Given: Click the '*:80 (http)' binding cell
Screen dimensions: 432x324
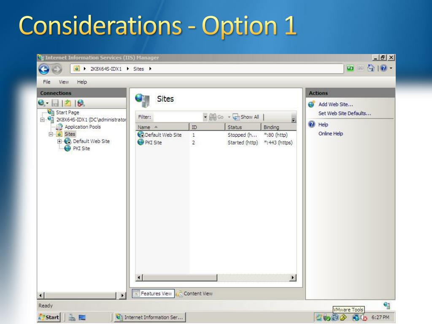Looking at the screenshot, I should click(x=276, y=135).
